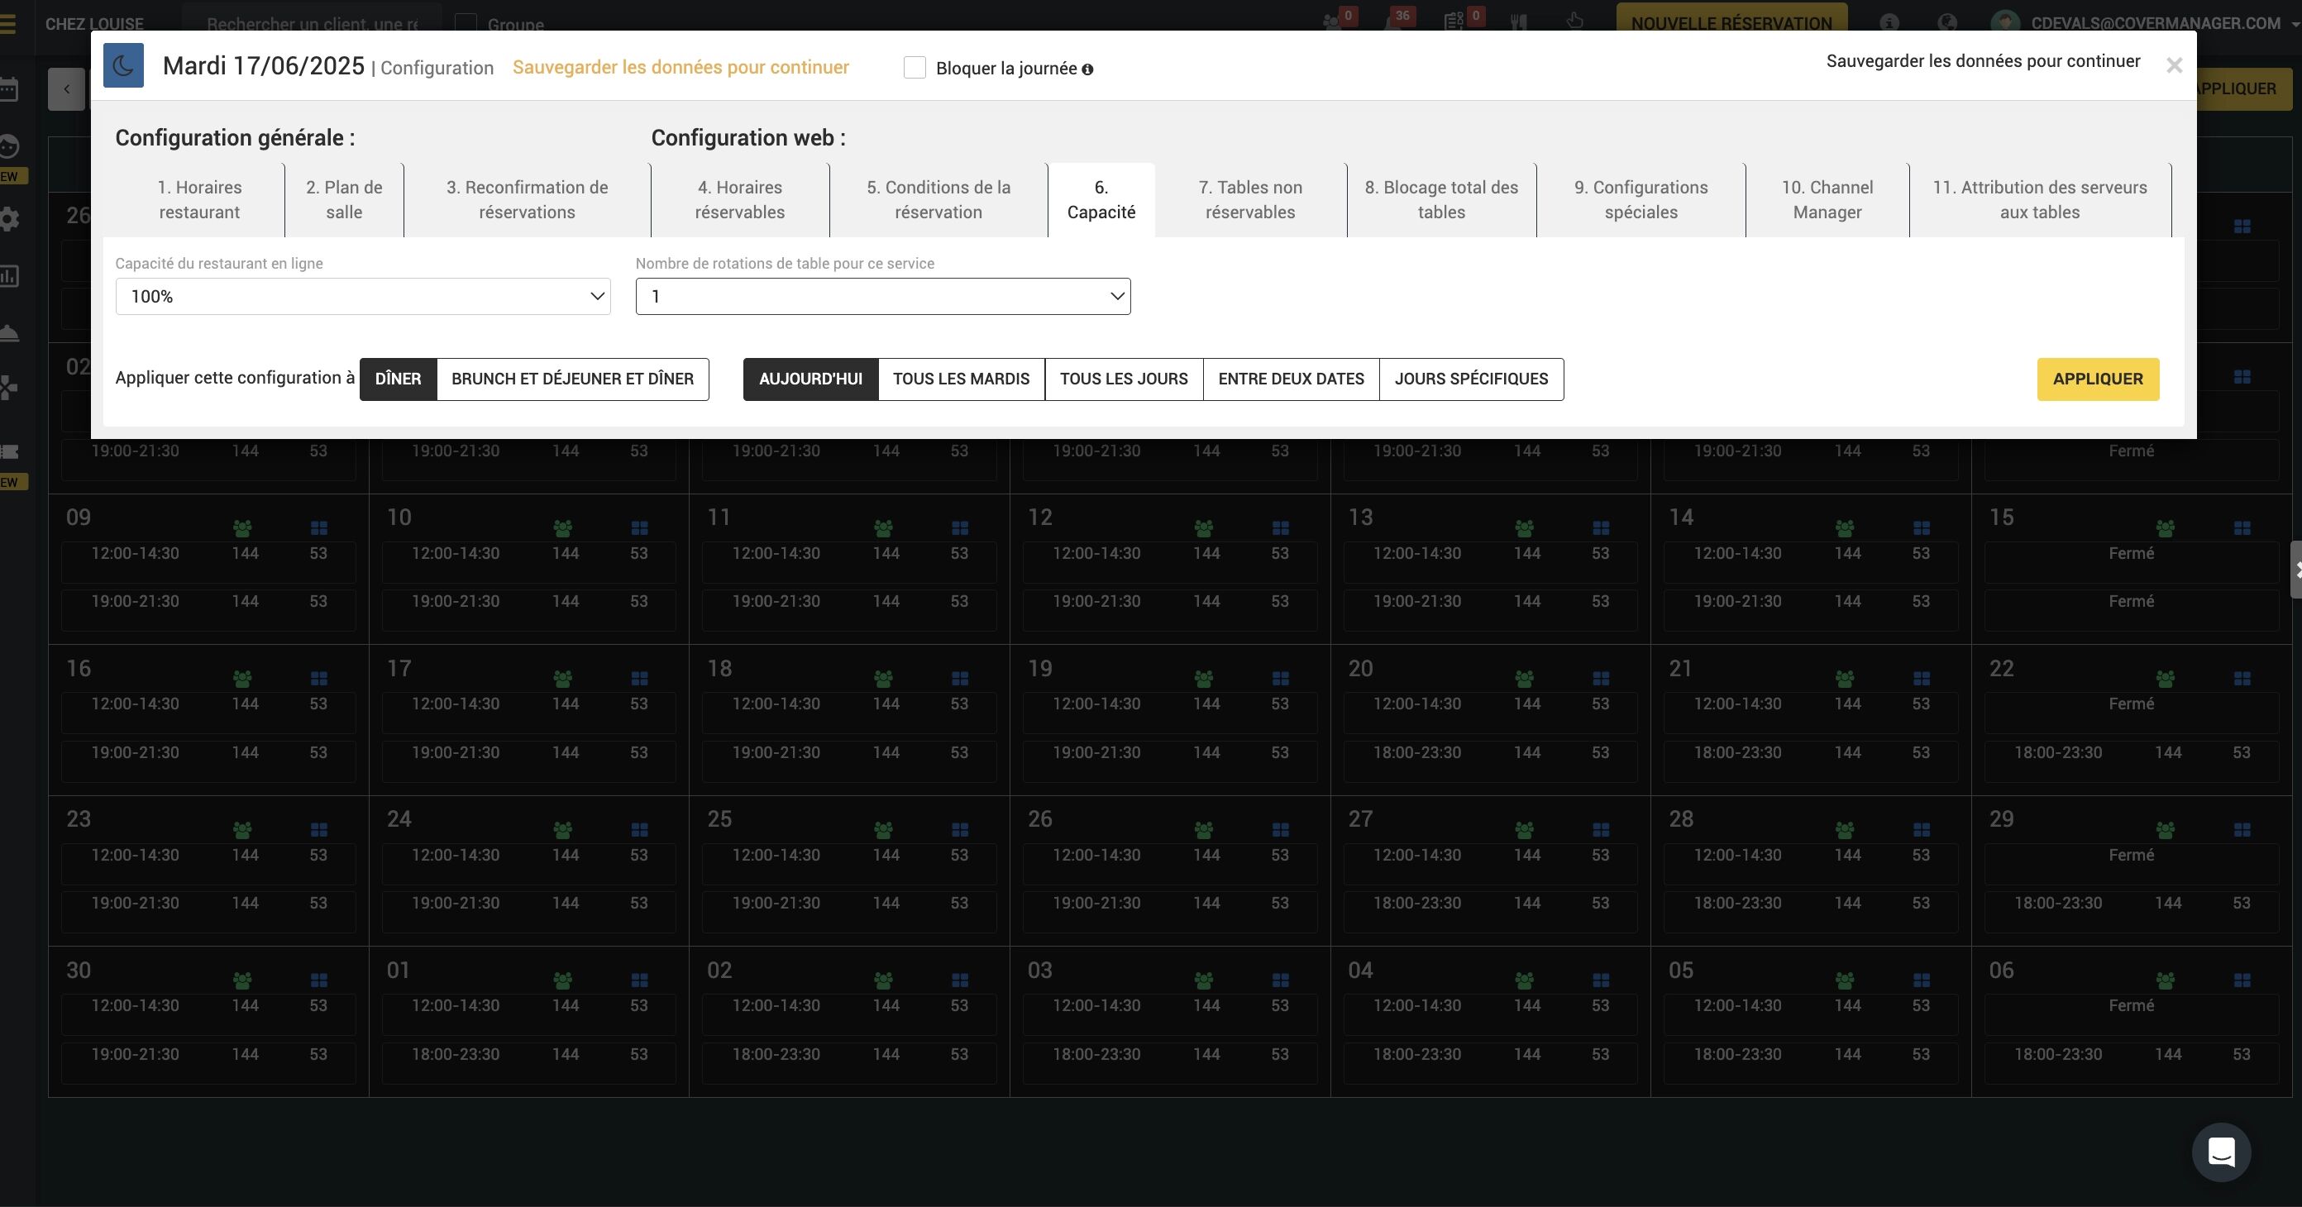Screen dimensions: 2302x1207
Task: Select the Brunch et déjeuner et dîner option
Action: [x=572, y=379]
